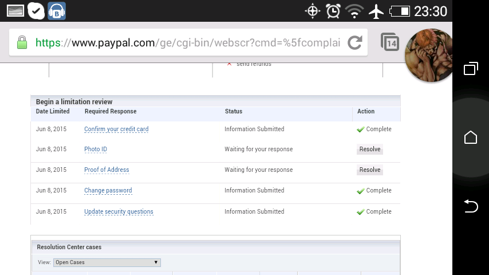Tap the alarm clock status icon

333,11
